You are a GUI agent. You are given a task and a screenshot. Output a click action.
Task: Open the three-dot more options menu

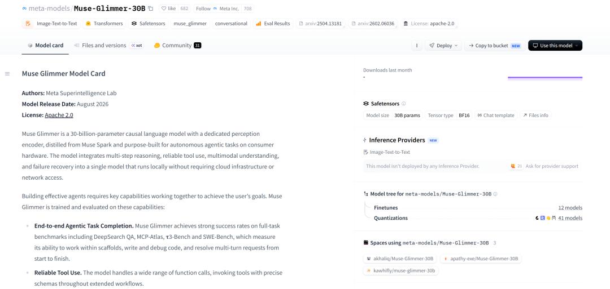417,46
